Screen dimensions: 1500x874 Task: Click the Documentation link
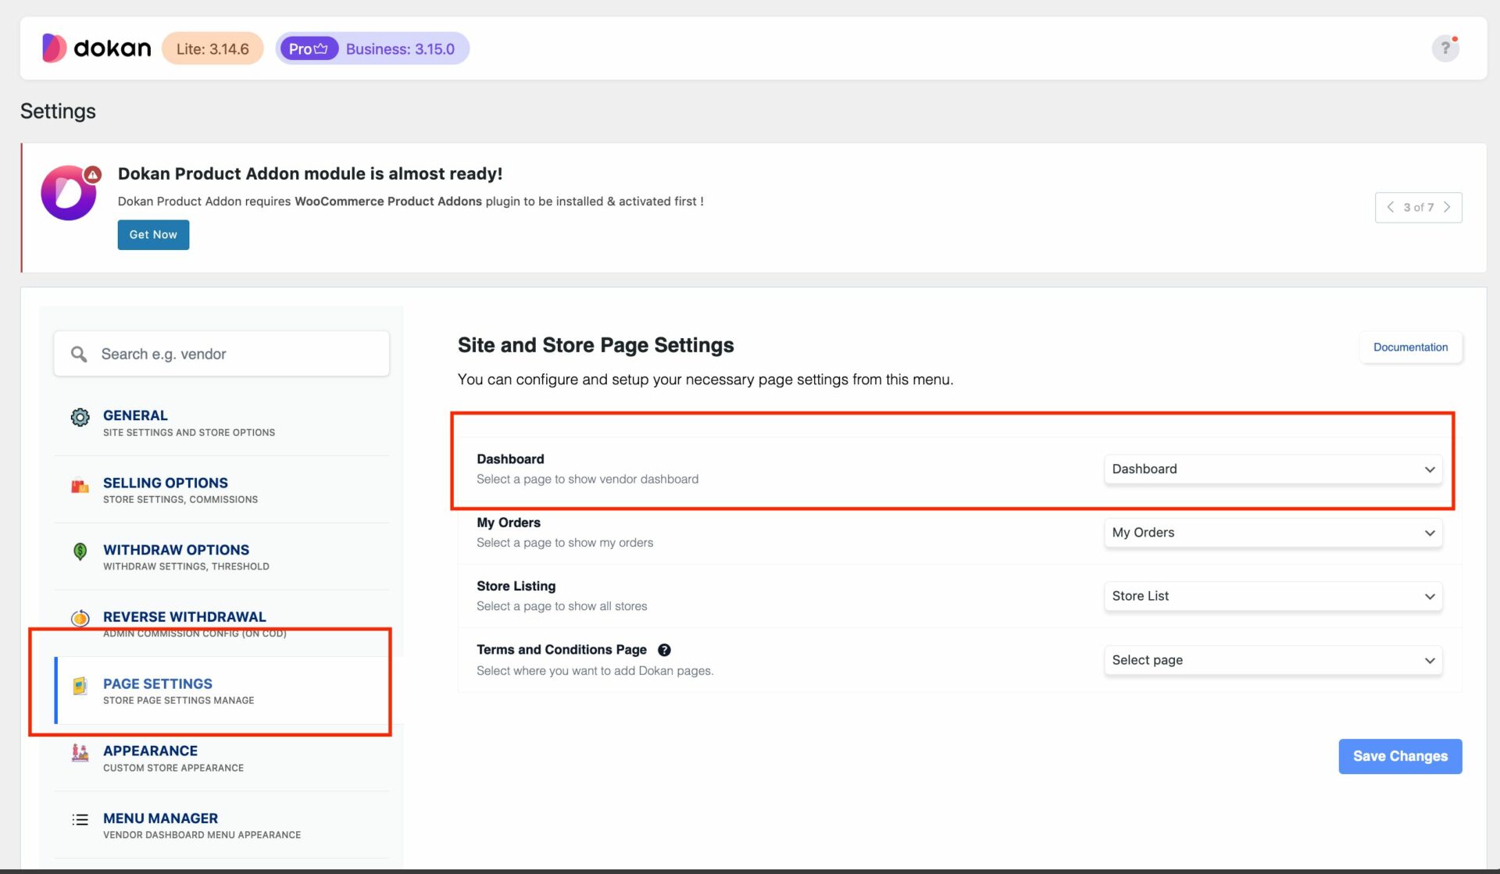[x=1409, y=348]
